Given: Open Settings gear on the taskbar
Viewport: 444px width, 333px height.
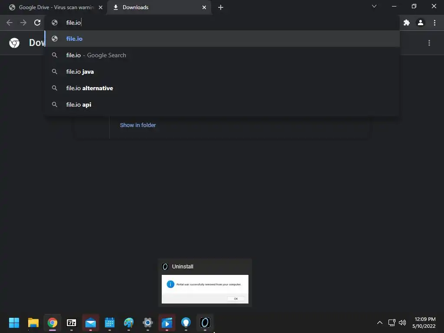Looking at the screenshot, I should click(148, 323).
